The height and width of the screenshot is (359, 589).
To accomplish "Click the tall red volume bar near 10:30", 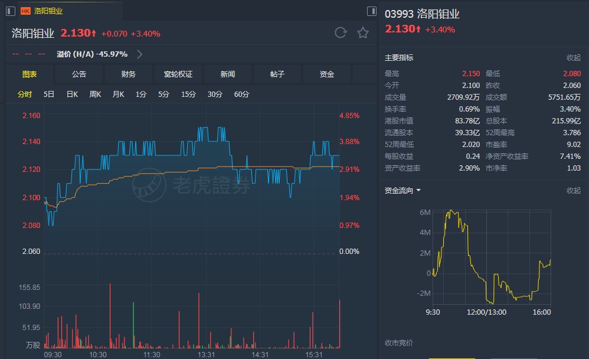I will click(x=110, y=316).
